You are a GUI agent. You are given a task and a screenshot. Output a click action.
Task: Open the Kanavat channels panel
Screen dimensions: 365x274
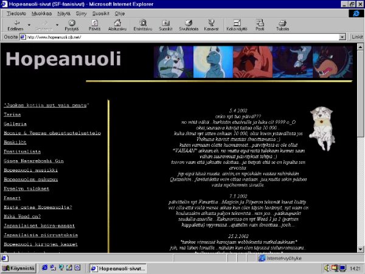pyautogui.click(x=212, y=24)
